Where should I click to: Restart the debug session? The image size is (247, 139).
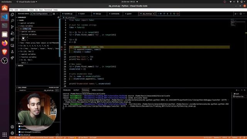point(174,14)
